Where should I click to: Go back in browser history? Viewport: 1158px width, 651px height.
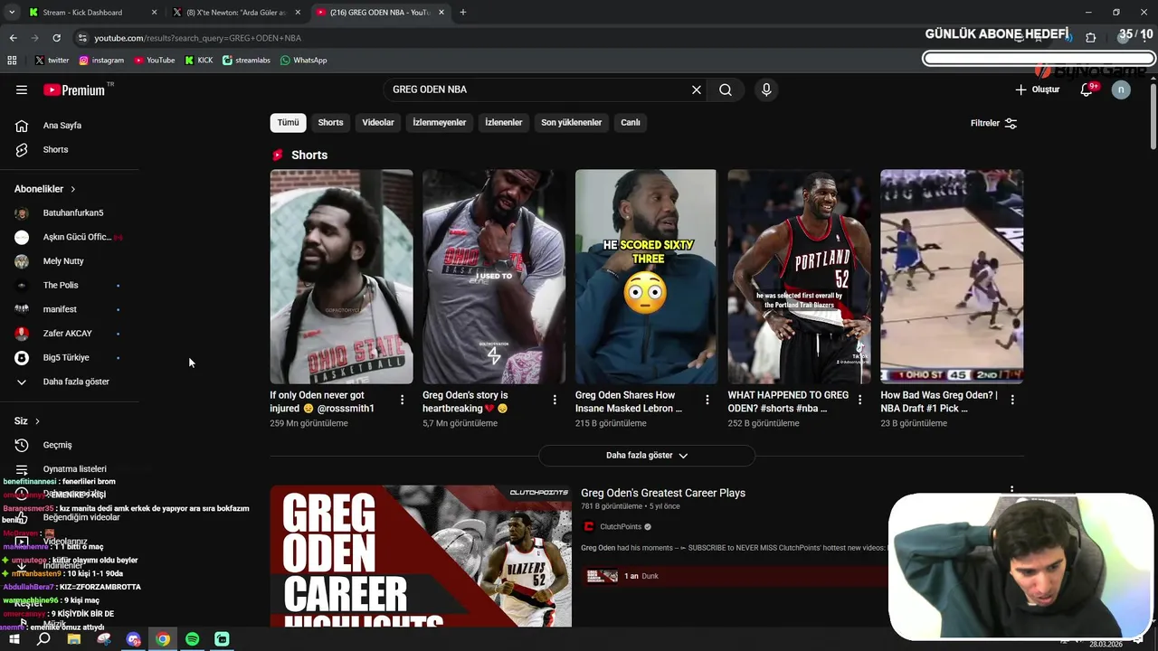click(x=13, y=38)
